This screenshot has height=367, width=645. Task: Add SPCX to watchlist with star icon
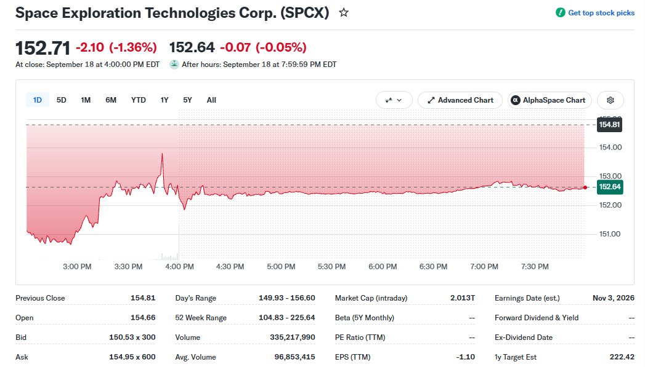[344, 13]
